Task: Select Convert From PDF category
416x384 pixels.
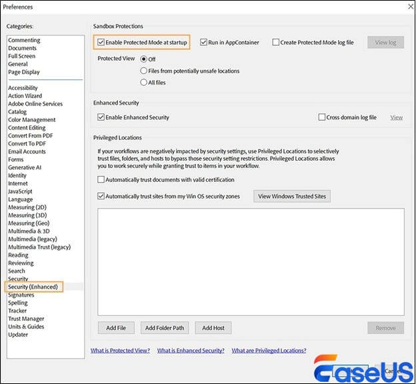Action: [x=30, y=135]
